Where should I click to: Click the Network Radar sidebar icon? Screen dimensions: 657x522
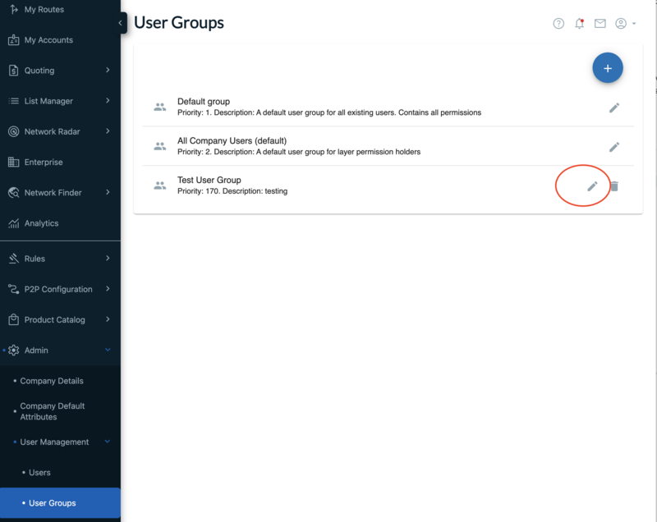13,131
